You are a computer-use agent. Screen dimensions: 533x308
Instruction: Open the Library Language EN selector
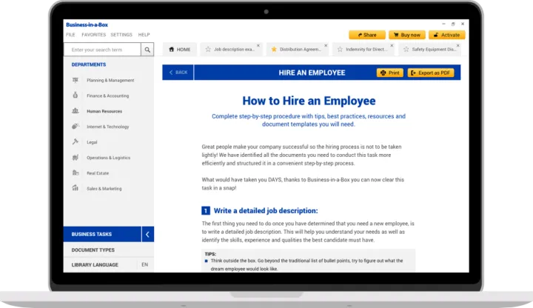click(x=144, y=264)
